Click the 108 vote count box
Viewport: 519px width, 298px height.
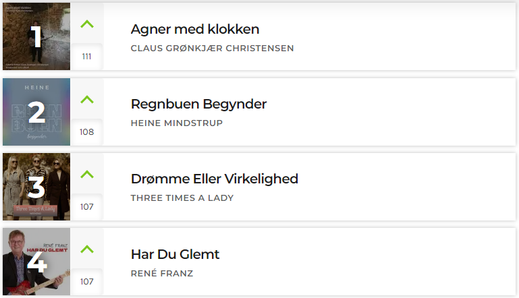tap(86, 132)
